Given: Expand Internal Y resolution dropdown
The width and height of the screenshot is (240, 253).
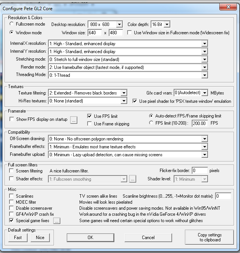Looking at the screenshot, I should pyautogui.click(x=128, y=52).
